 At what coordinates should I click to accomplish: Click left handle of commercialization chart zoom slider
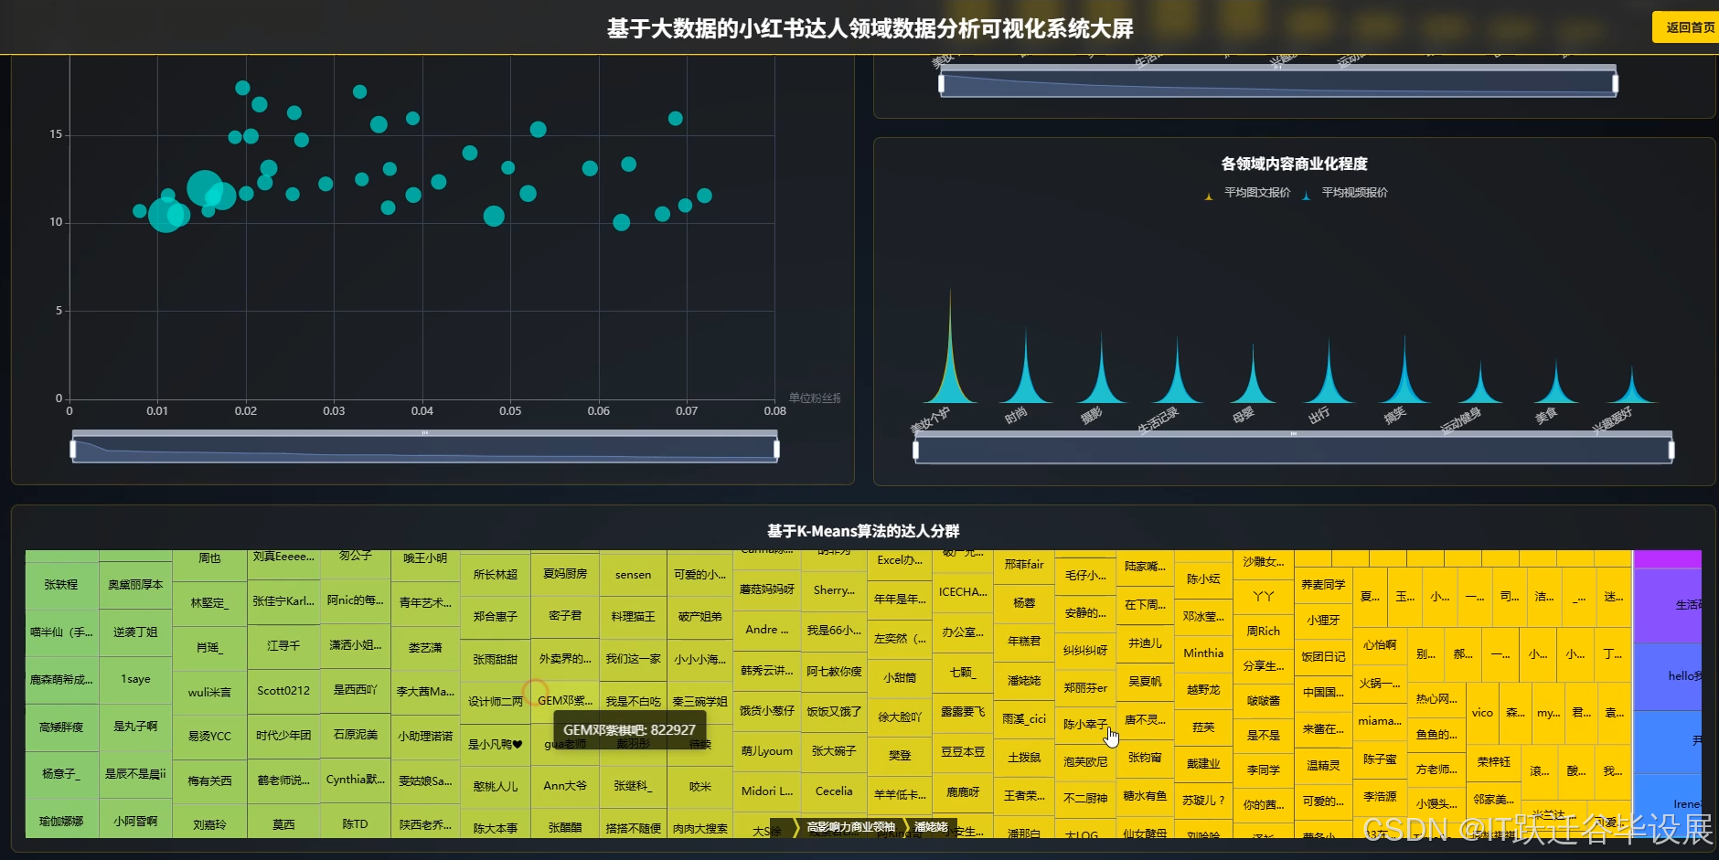tap(916, 450)
